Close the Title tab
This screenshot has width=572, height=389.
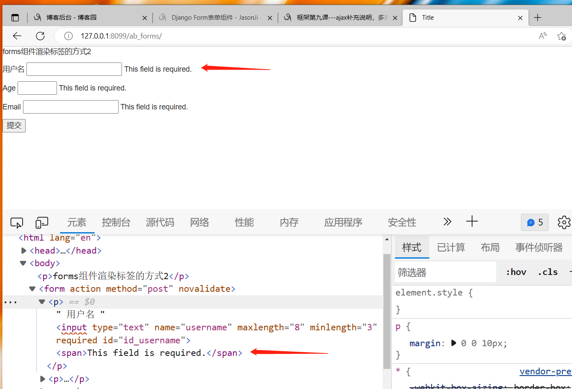point(520,18)
